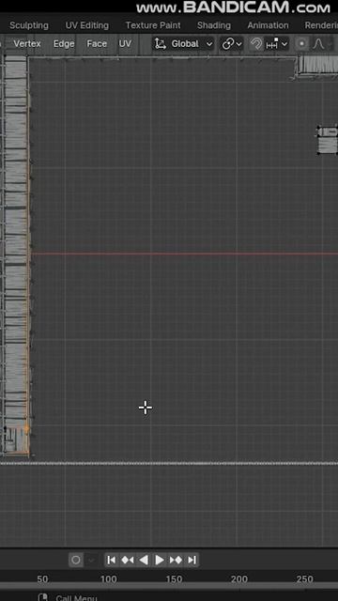The image size is (338, 601).
Task: Open the Vertex menu
Action: (27, 44)
